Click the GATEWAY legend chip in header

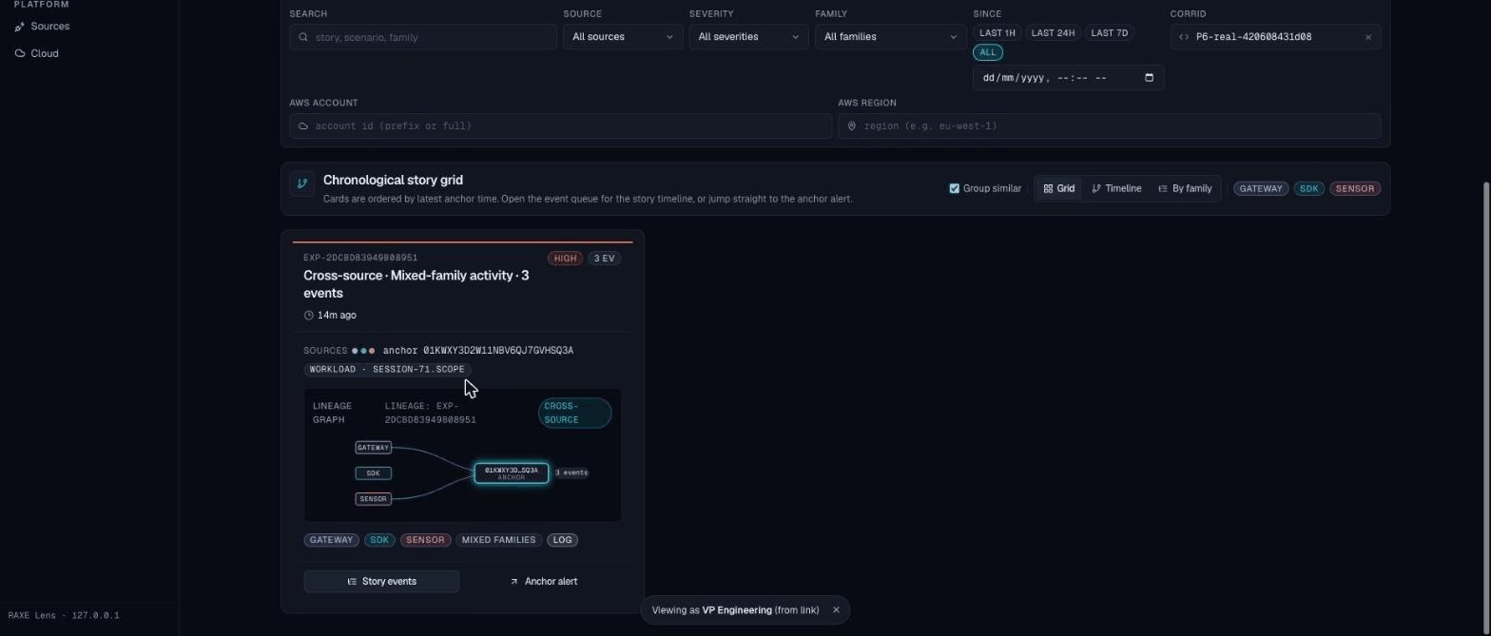1260,188
